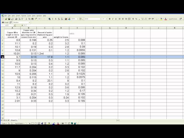Expand the Name Box dropdown arrow
Screen dimensions: 184x138
(15, 25)
